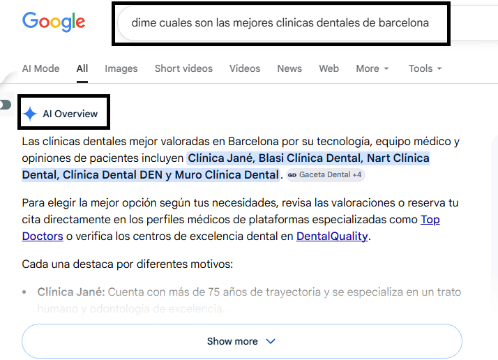The image size is (498, 360).
Task: Click the 'Clínica Jané:' bullet heading
Action: point(71,292)
